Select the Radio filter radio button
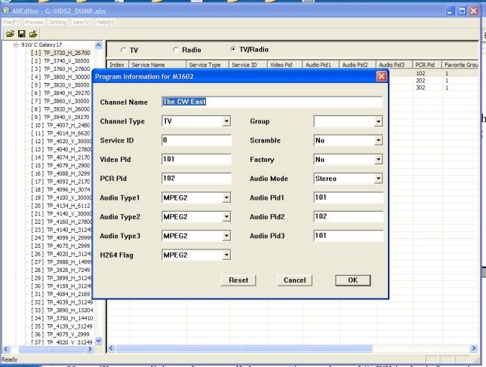The width and height of the screenshot is (486, 367). 176,50
